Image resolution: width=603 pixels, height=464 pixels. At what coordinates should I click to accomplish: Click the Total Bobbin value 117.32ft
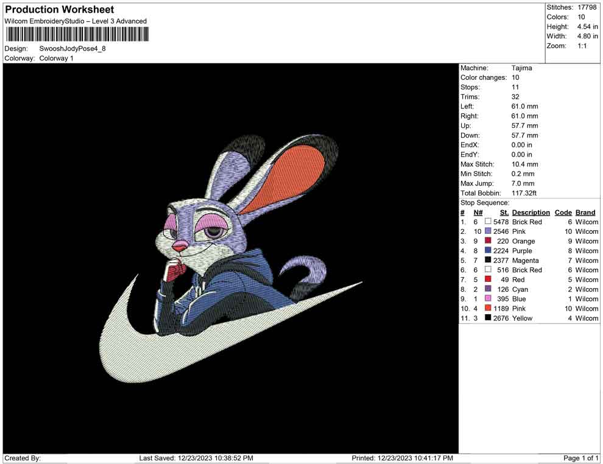click(526, 193)
